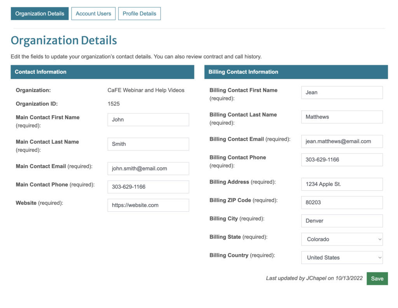Click the Main Contact First Name field
398x308 pixels.
(x=148, y=120)
